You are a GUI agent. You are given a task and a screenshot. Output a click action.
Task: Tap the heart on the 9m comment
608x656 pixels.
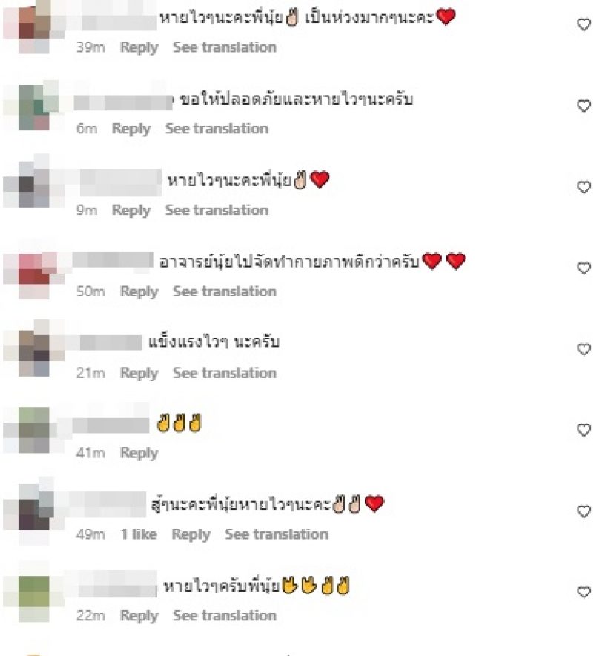coord(584,187)
